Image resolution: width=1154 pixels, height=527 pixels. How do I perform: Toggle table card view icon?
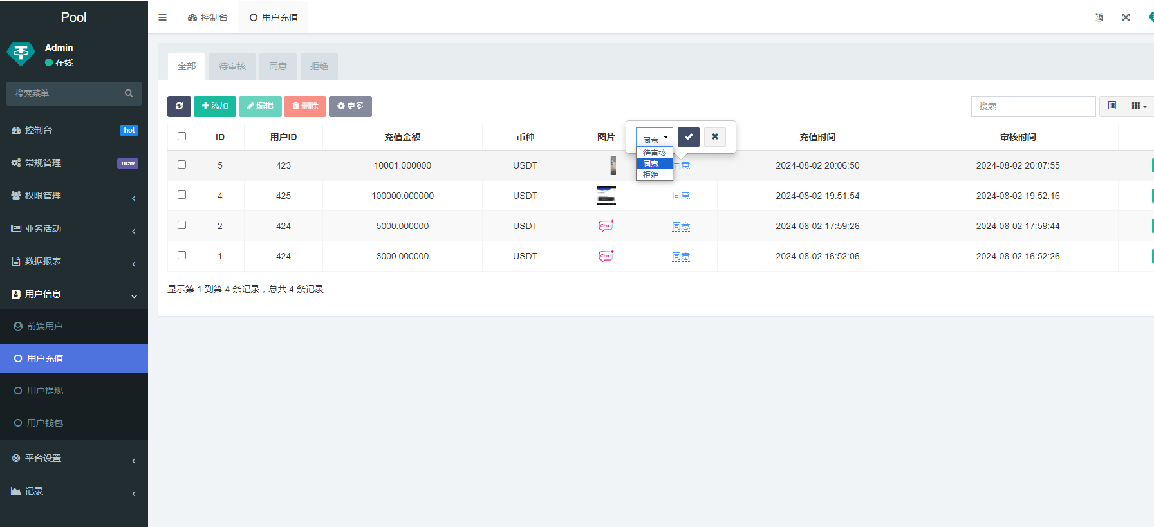(1112, 106)
